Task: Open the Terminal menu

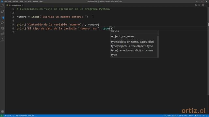Action: coord(35,2)
